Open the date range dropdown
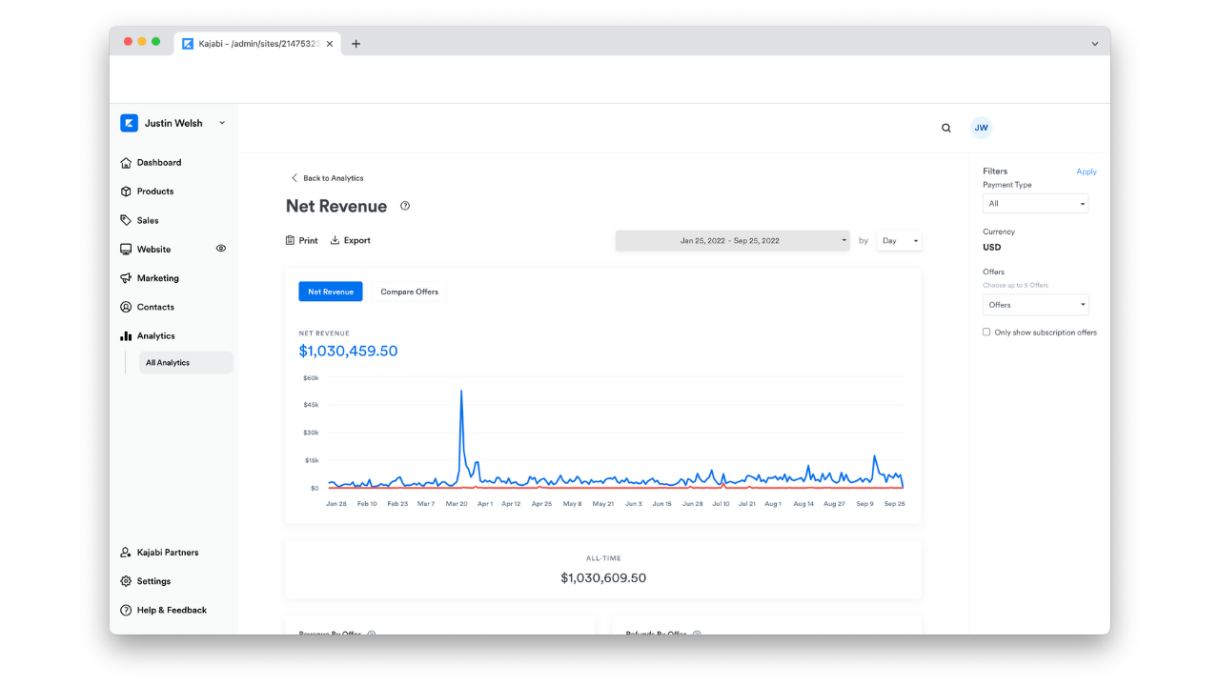Viewport: 1220px width, 686px height. coord(733,241)
